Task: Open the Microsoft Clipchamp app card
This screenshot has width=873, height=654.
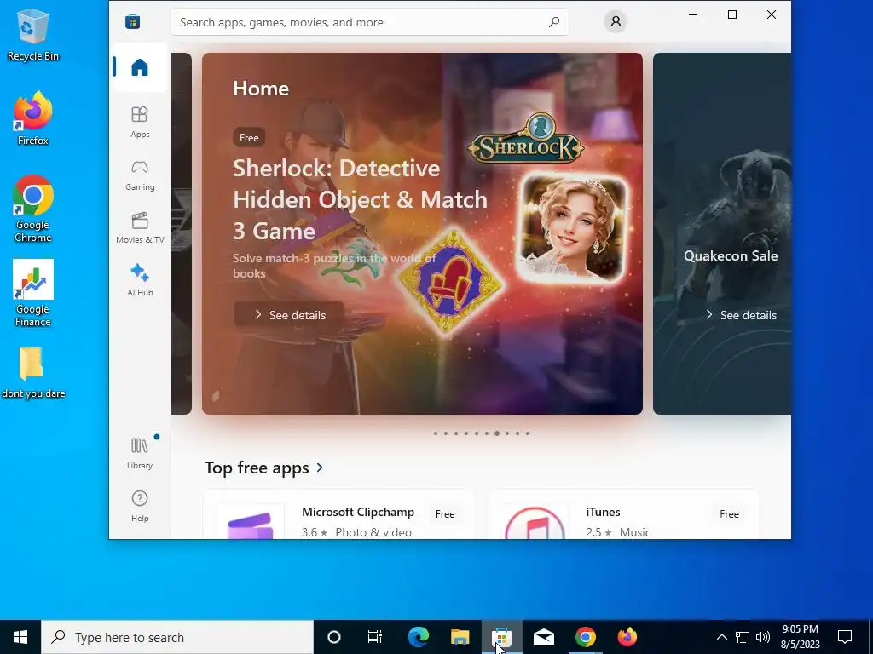Action: [x=338, y=514]
